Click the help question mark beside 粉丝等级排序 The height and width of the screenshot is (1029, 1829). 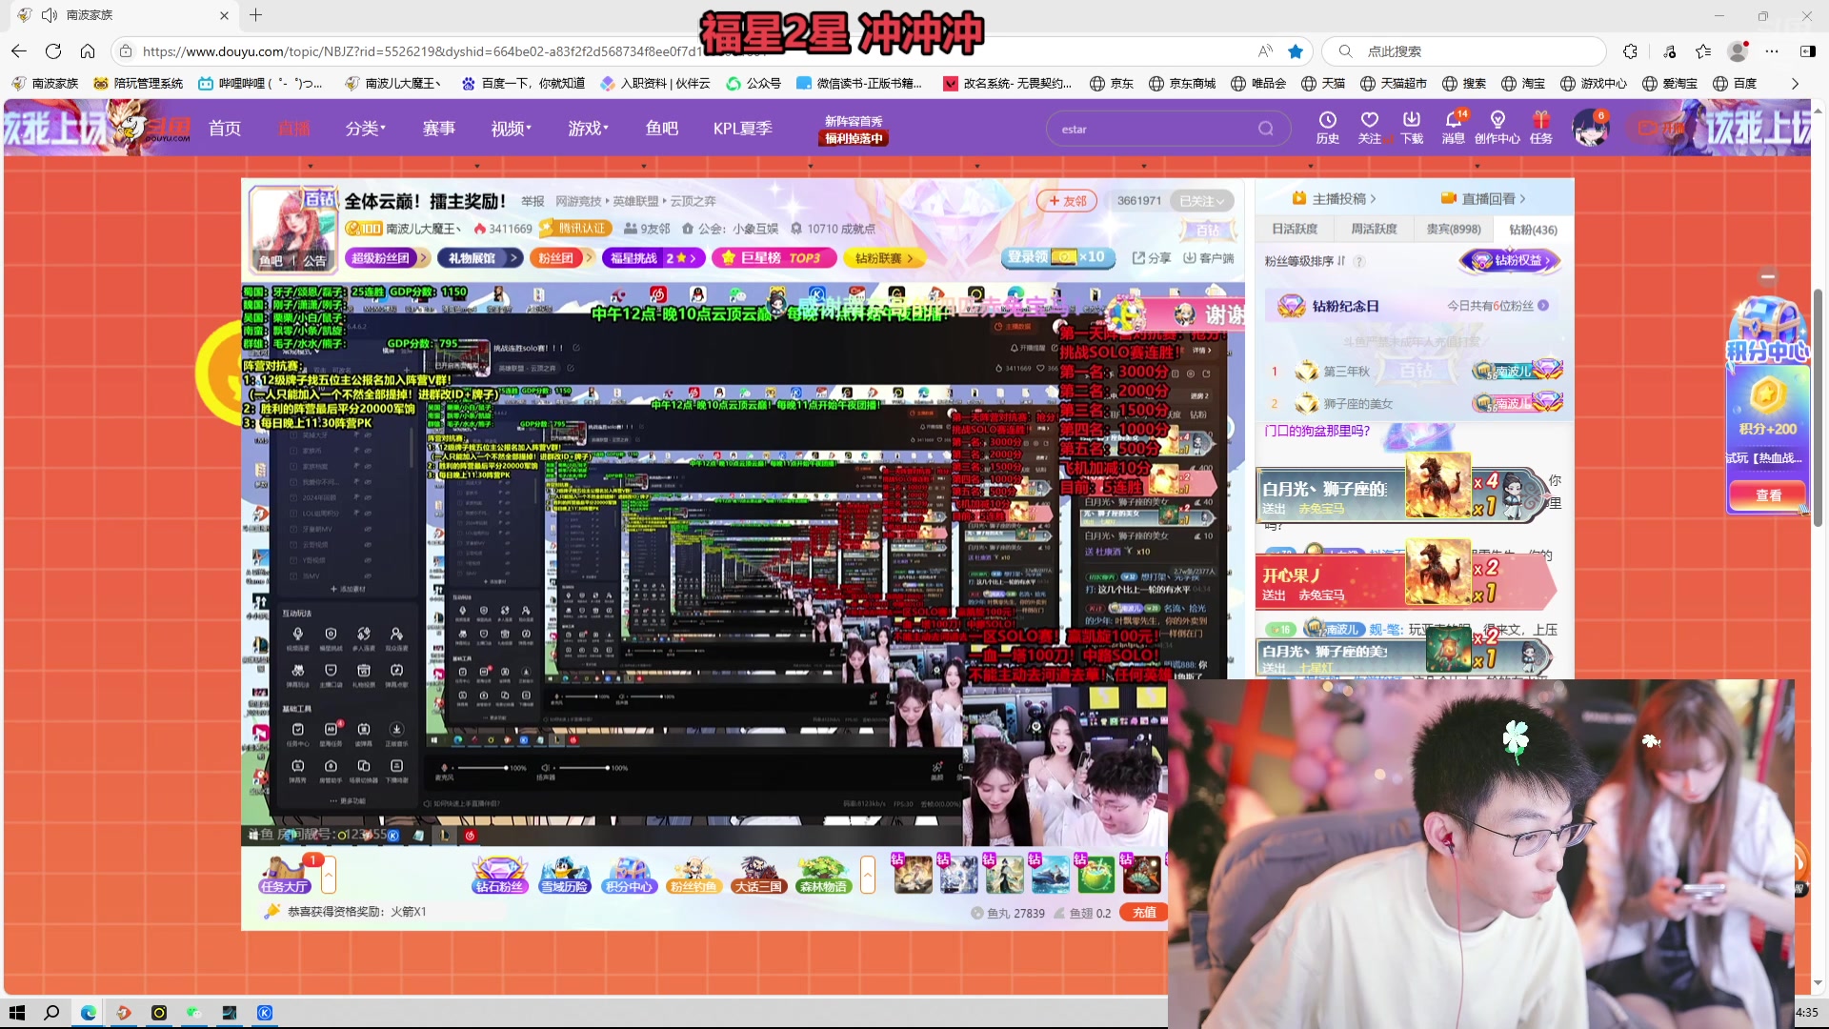click(x=1359, y=261)
